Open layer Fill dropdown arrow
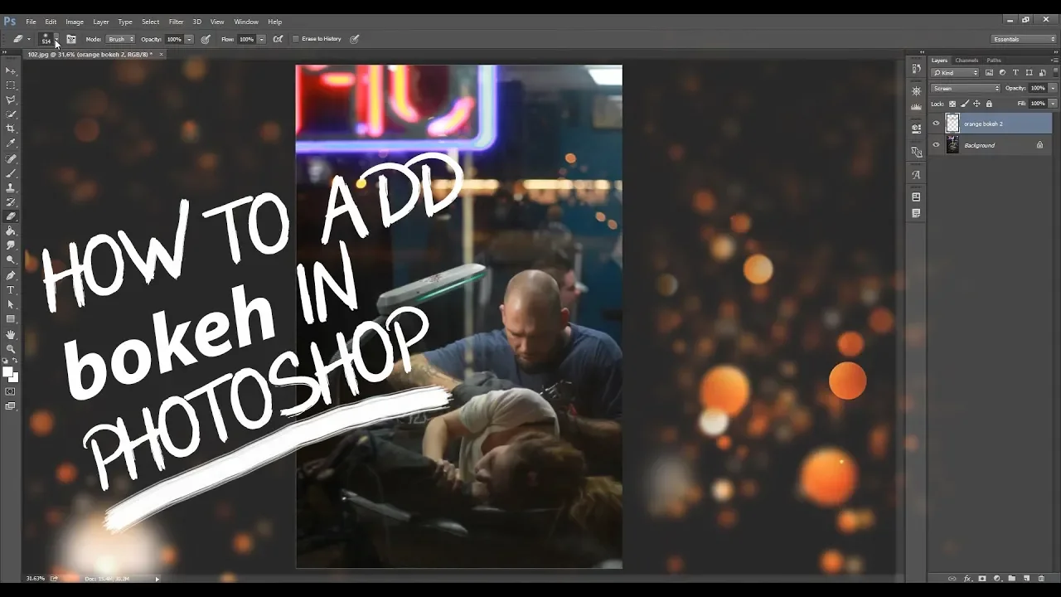1061x597 pixels. coord(1053,104)
